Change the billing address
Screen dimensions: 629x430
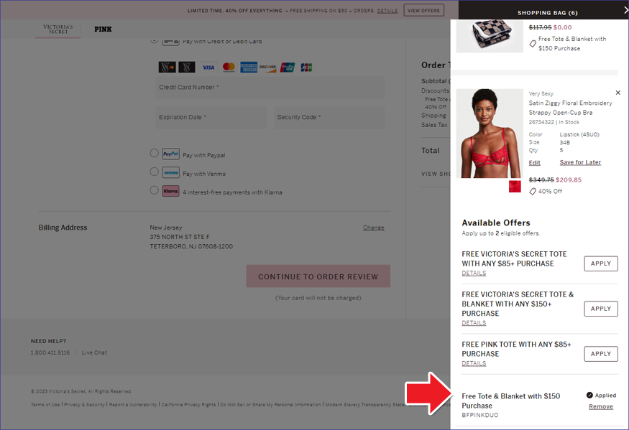click(x=374, y=228)
